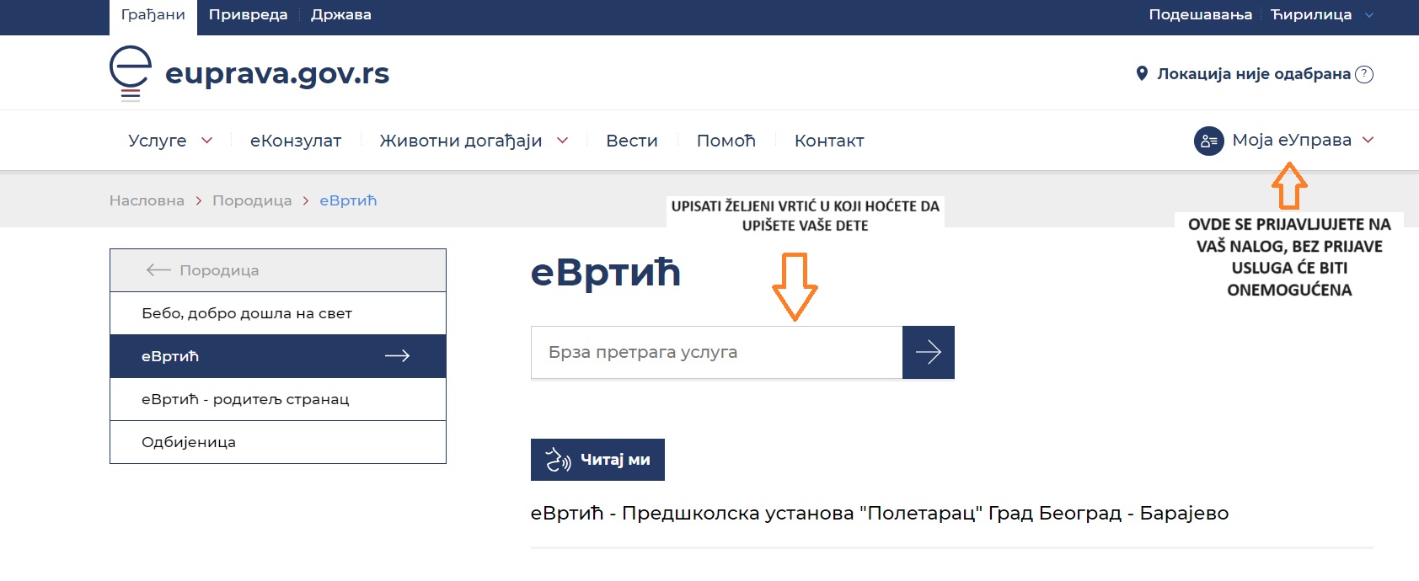Click the Читај ми button

597,460
